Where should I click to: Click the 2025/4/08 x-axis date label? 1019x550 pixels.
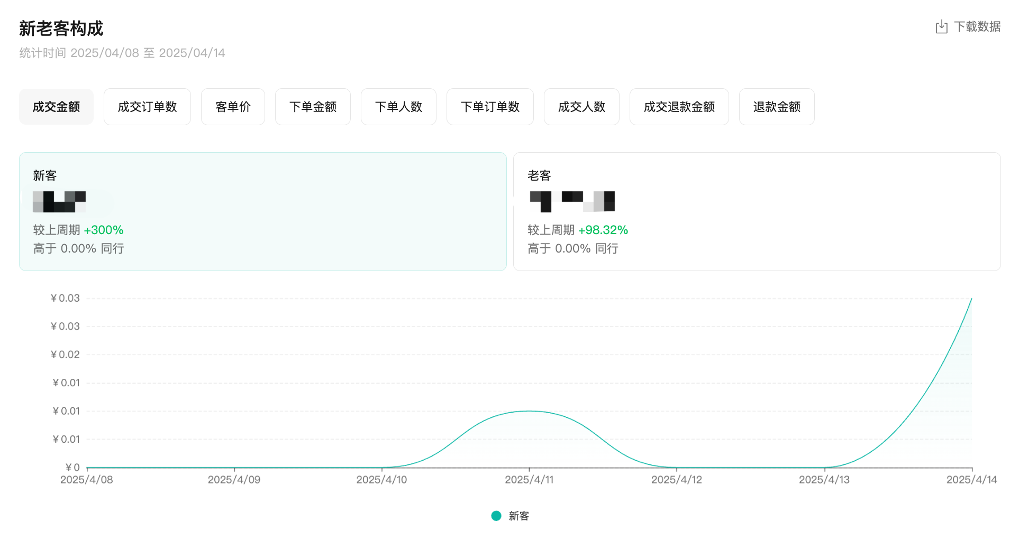(x=87, y=480)
